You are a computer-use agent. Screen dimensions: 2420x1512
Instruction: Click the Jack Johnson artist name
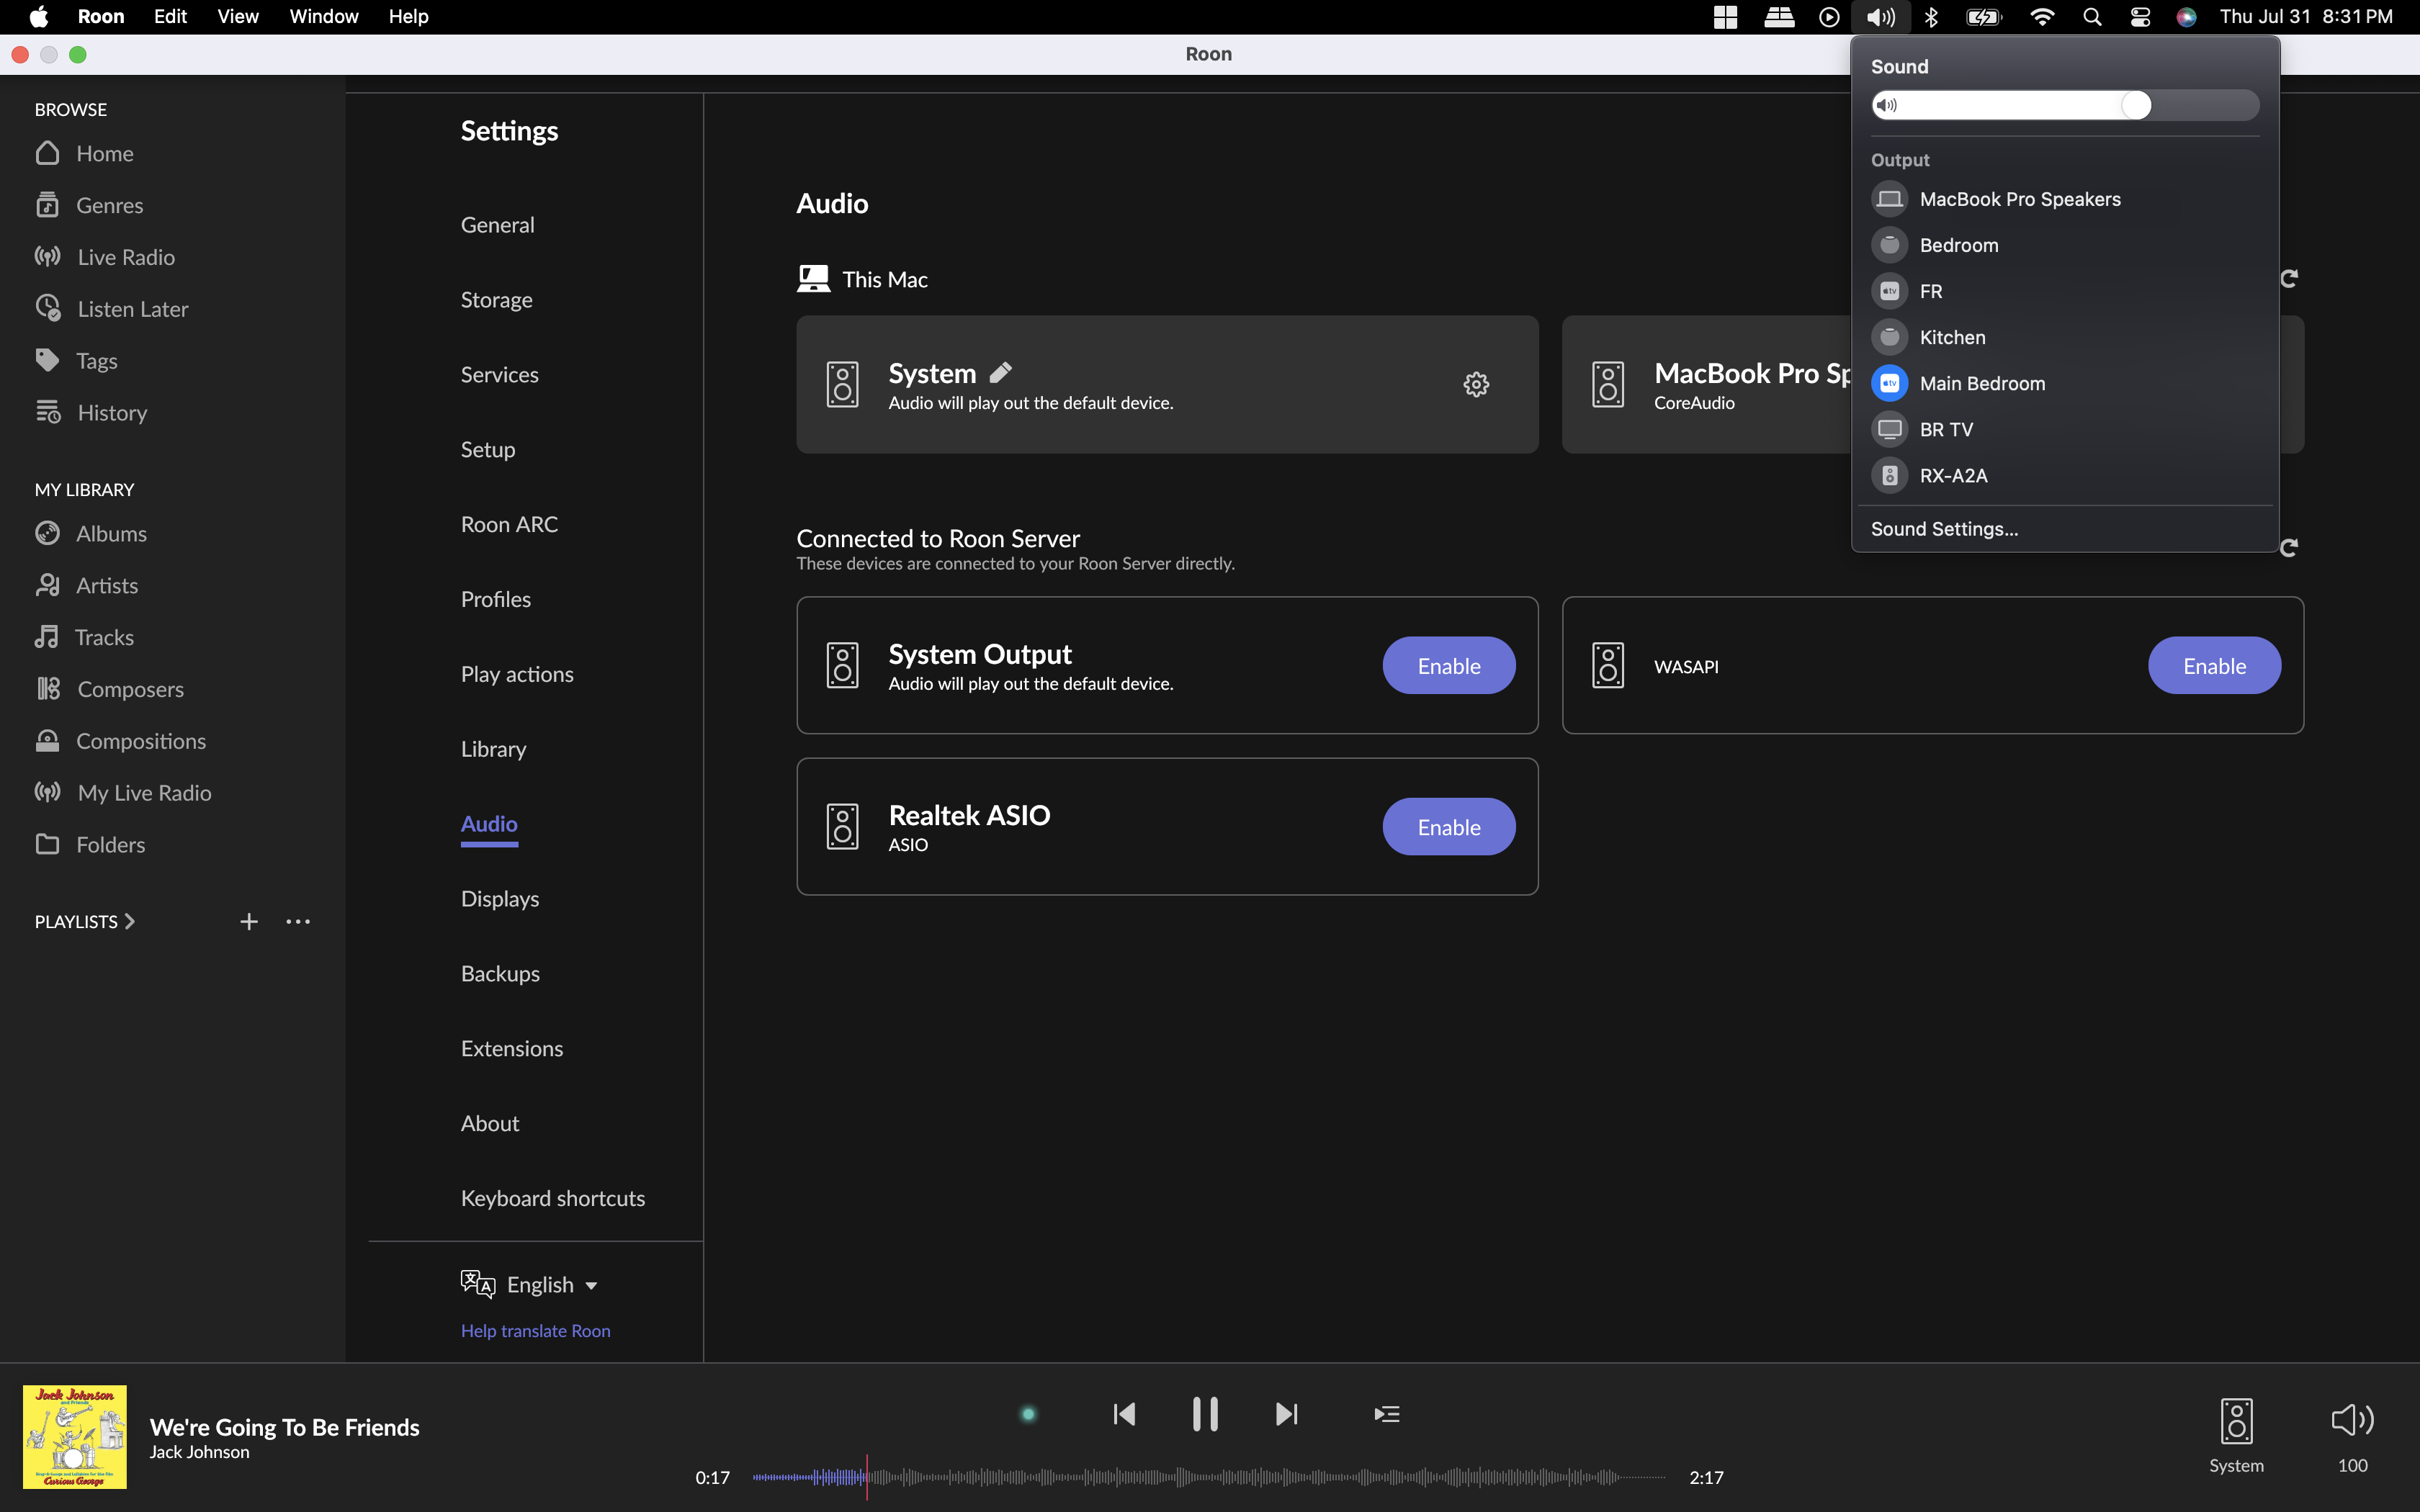coord(199,1452)
